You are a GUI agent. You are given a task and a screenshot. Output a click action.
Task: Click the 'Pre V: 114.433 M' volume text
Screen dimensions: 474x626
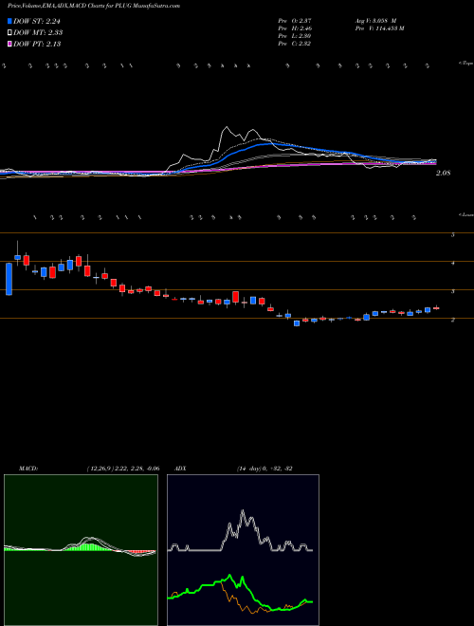379,28
